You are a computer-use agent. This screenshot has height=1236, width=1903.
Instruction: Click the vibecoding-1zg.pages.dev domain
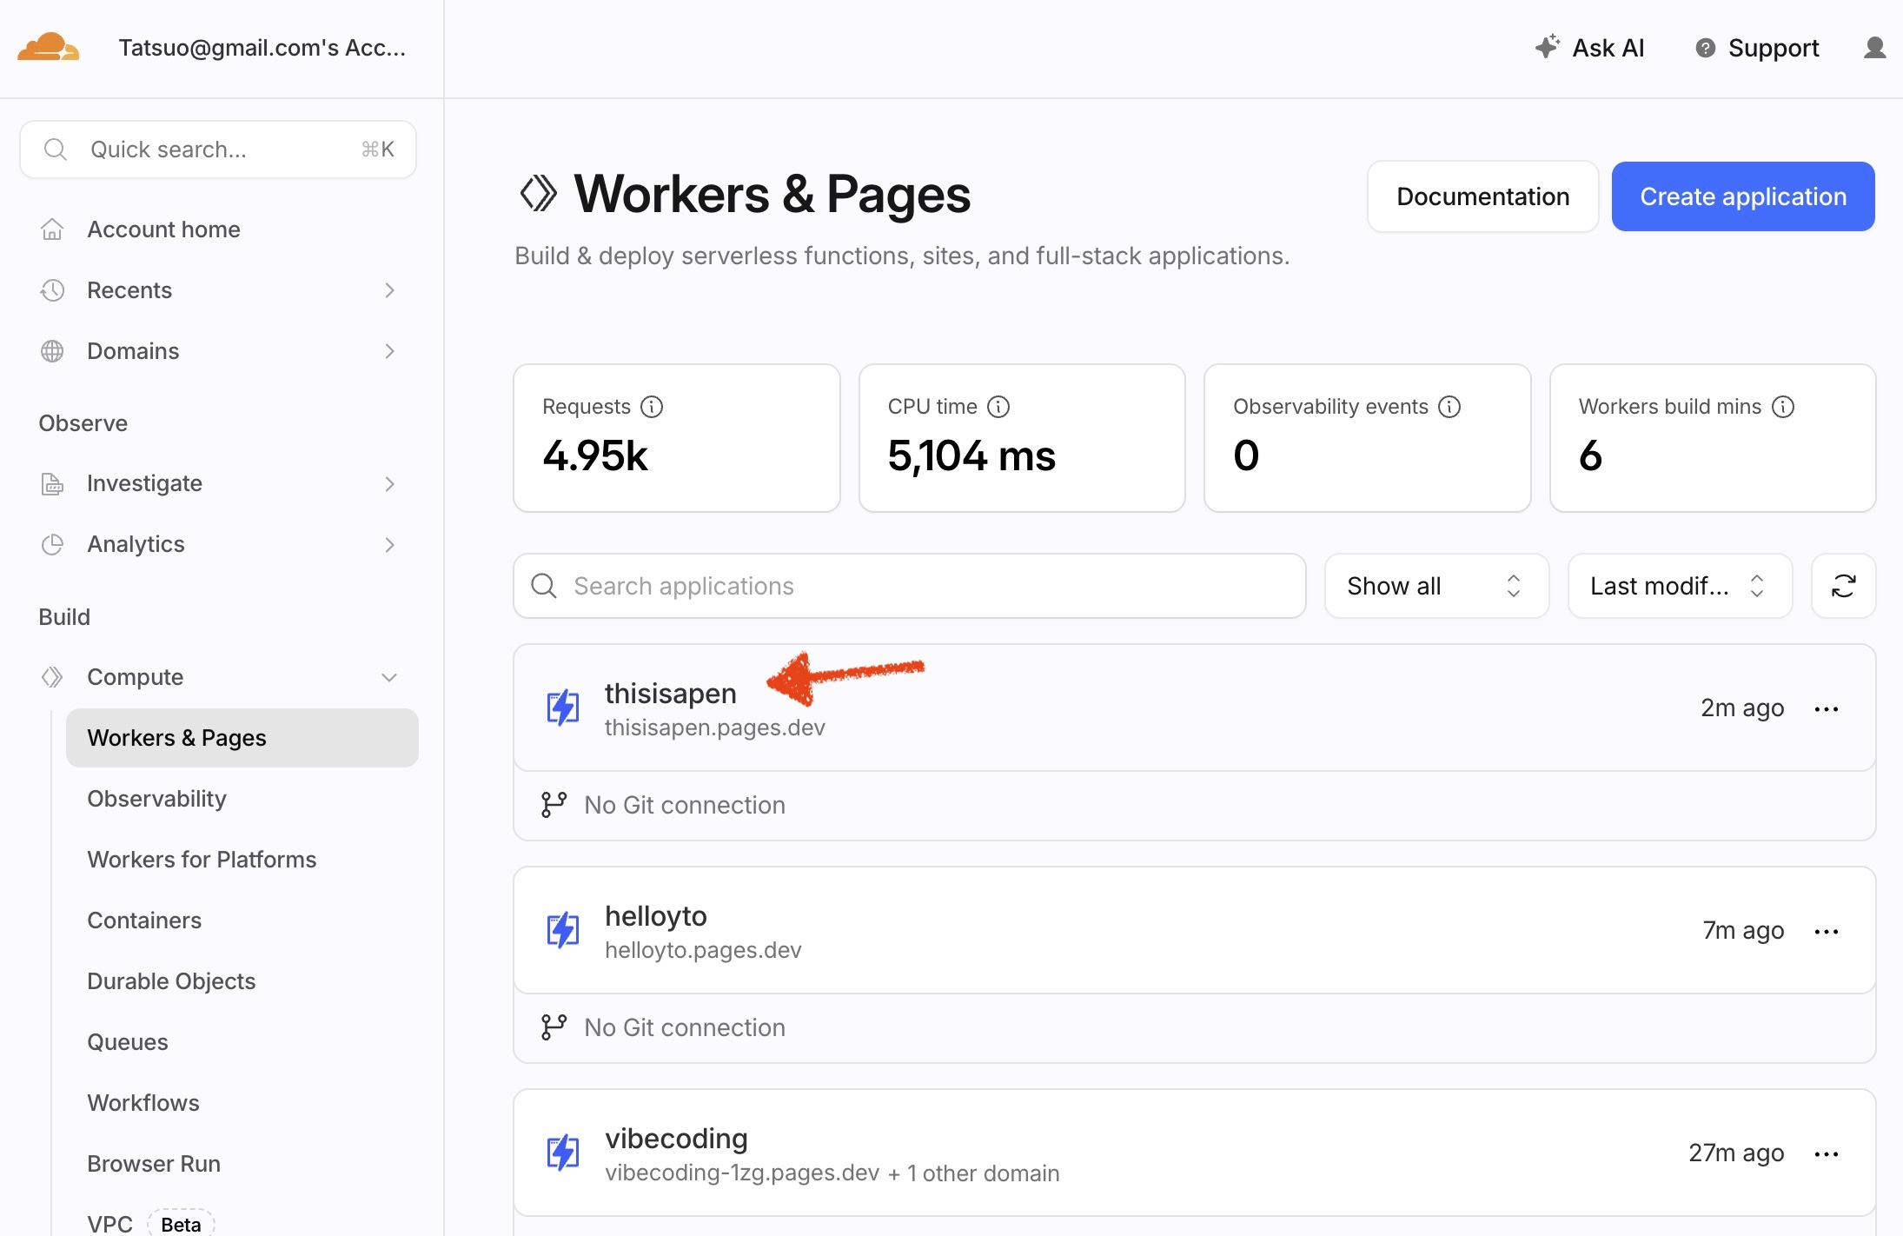point(742,1173)
